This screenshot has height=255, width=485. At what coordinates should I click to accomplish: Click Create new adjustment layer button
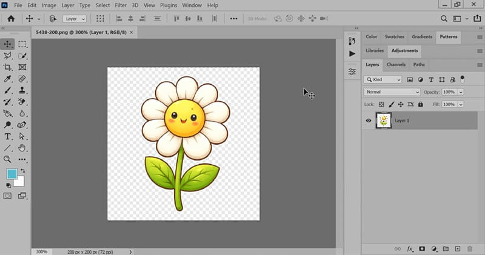coord(434,249)
